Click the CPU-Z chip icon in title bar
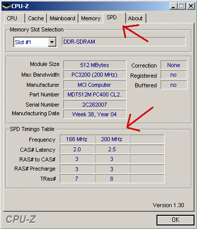 7,6
